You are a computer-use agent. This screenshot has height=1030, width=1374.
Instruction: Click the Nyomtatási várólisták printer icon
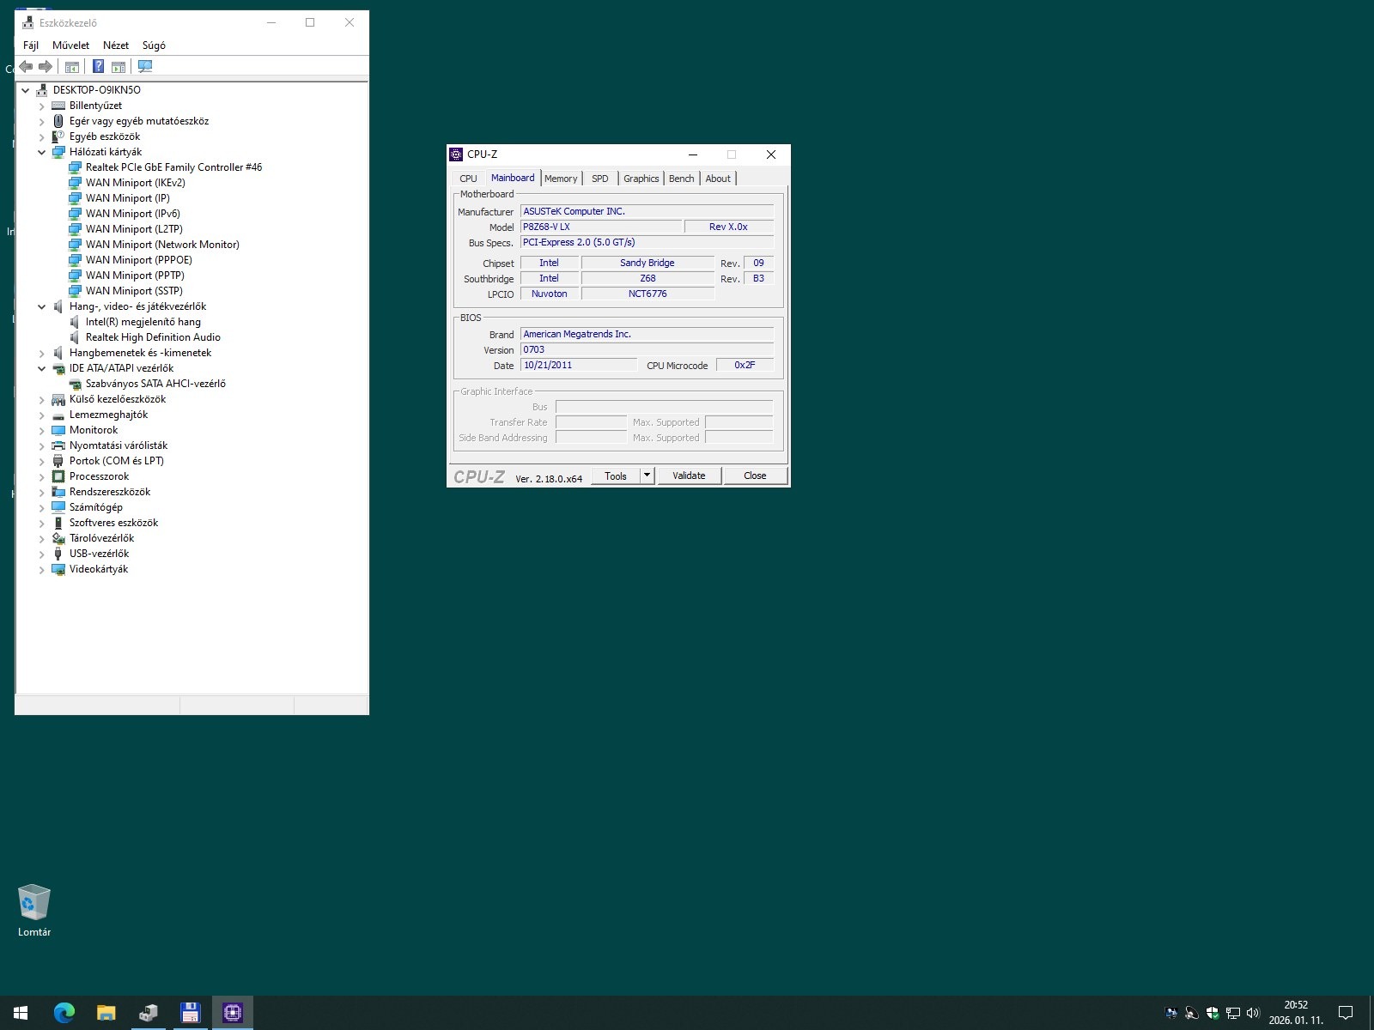(58, 445)
